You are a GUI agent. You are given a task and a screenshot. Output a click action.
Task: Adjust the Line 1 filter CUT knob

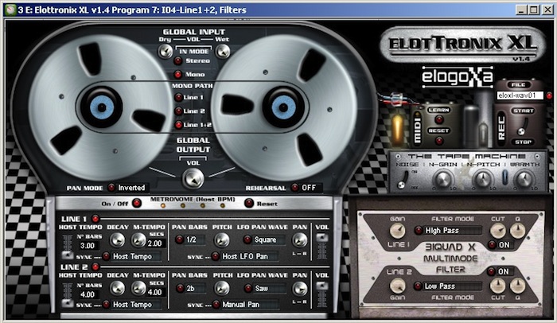(x=497, y=231)
